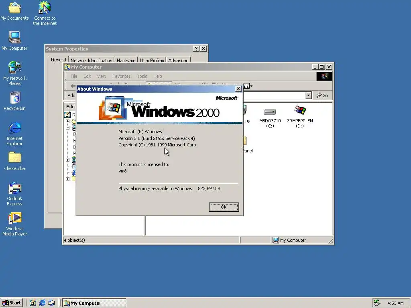Click the licensed user name 'vm8'
Viewport: 411px width, 308px height.
tap(122, 171)
